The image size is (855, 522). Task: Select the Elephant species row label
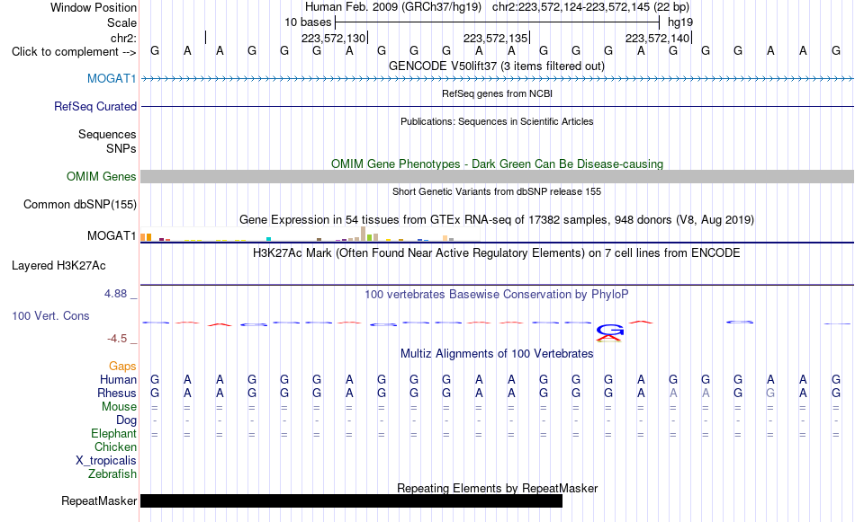coord(114,433)
